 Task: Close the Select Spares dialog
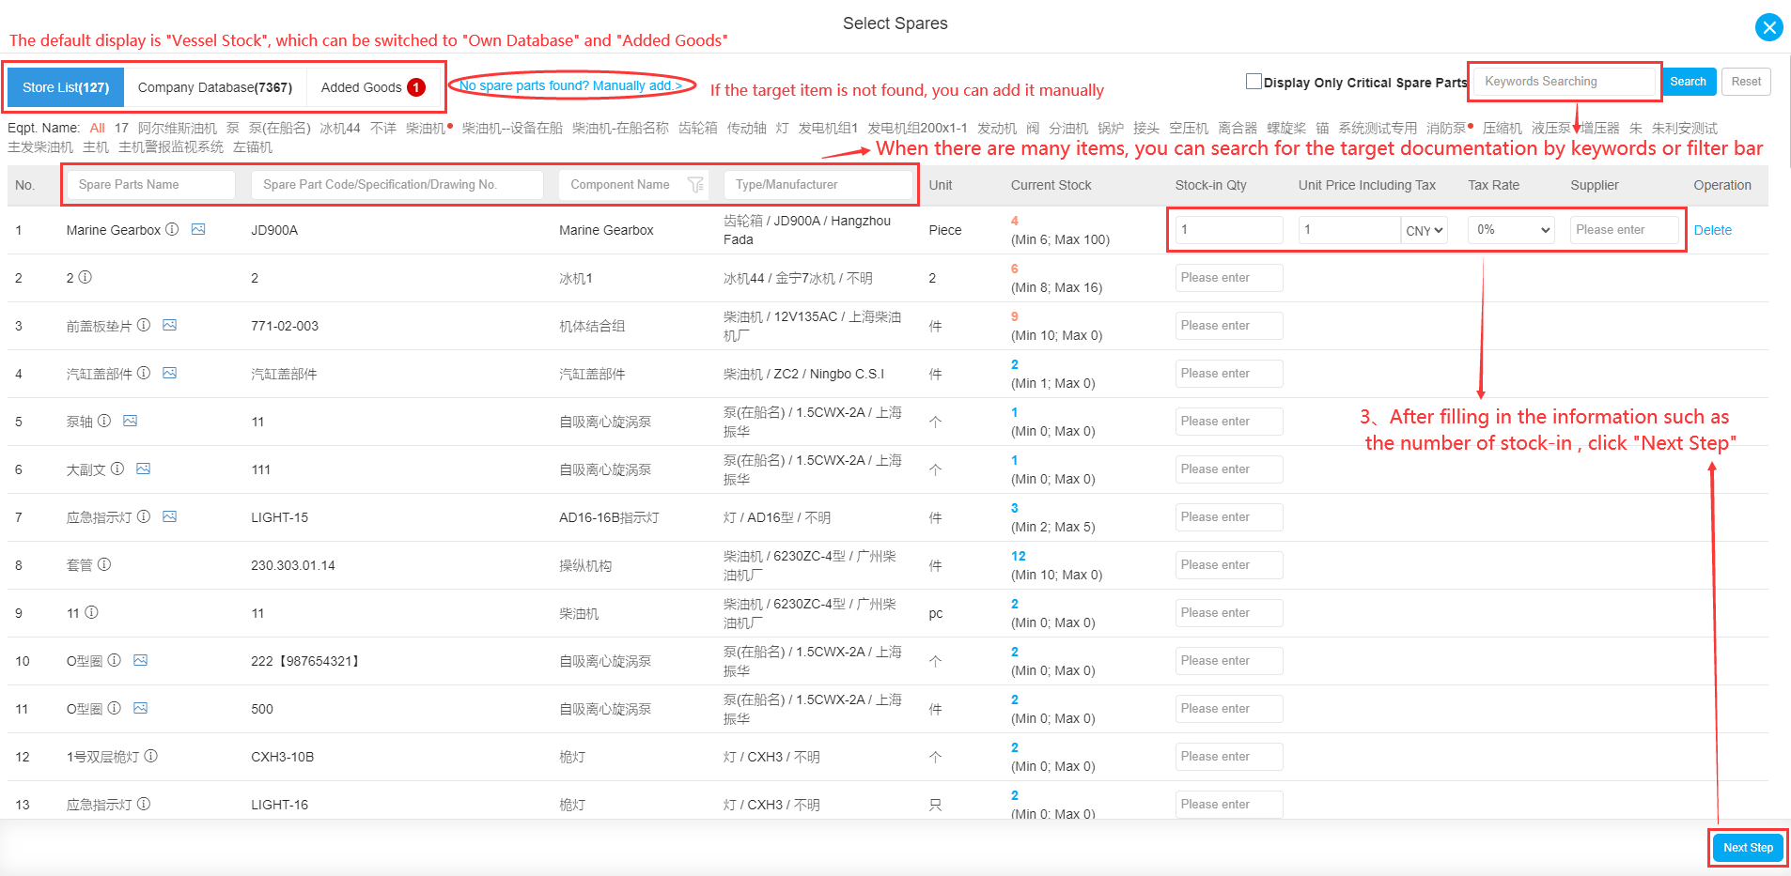[x=1768, y=27]
